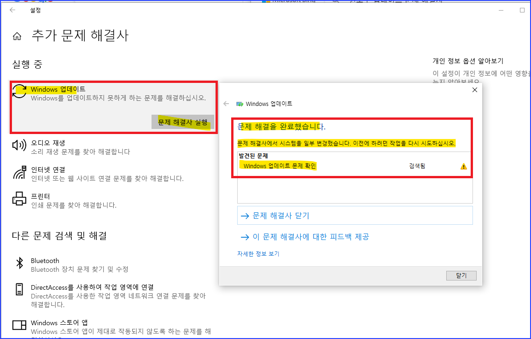The image size is (531, 339).
Task: Select the 오디오 재생 troubleshooter
Action: click(x=113, y=147)
